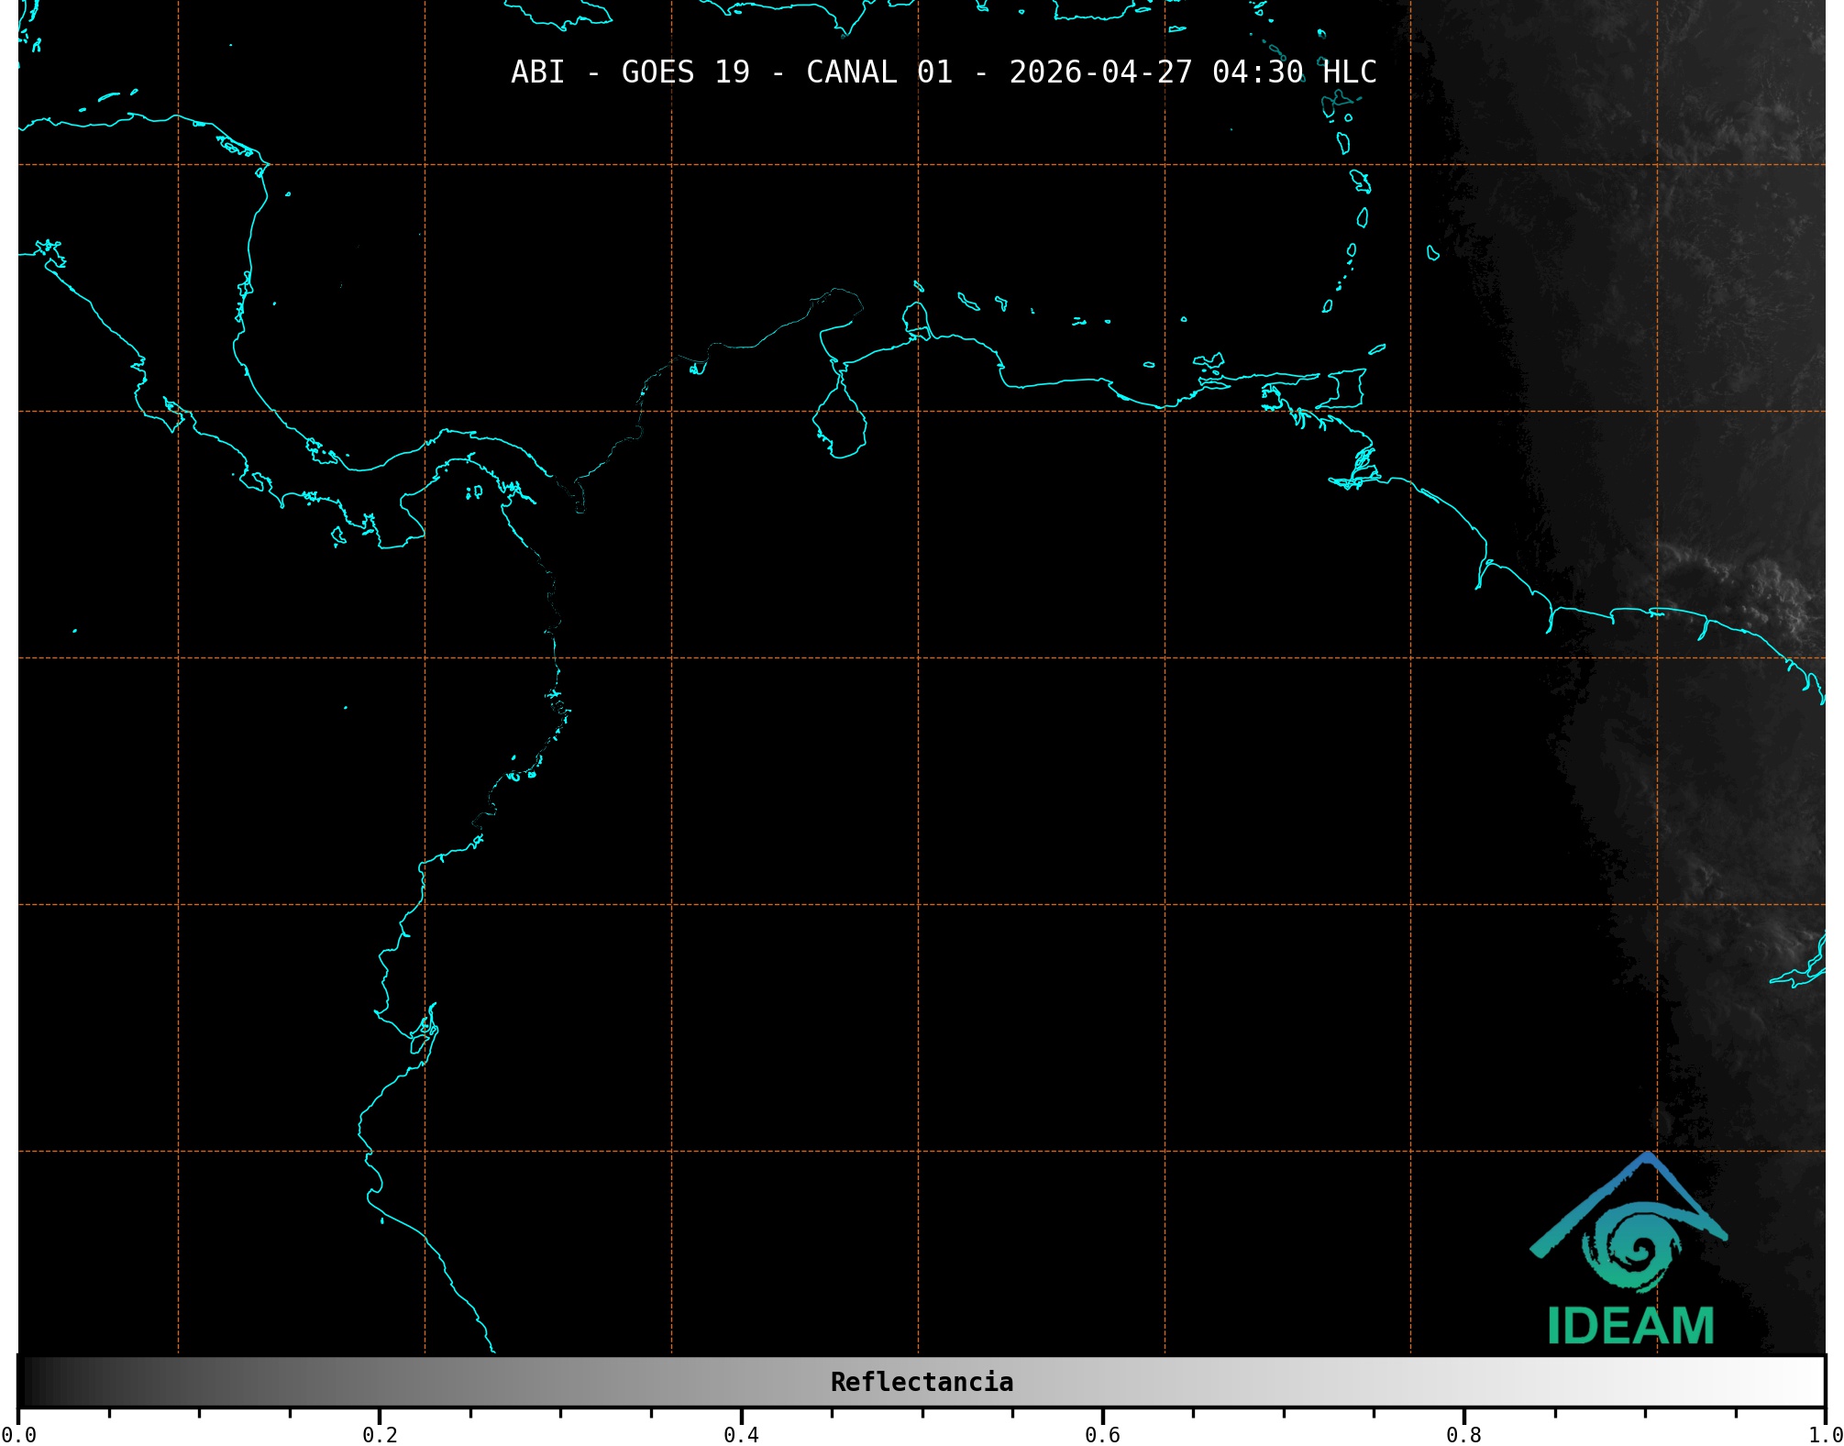Click the 'ABI' text at the start of the title
Viewport: 1844px width, 1446px height.
coord(537,72)
